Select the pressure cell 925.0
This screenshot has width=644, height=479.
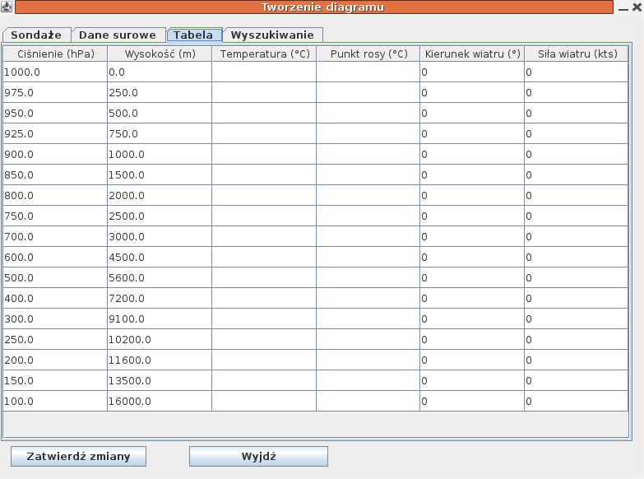(x=55, y=133)
